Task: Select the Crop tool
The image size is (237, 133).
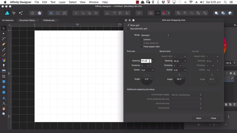Action: 4,76
